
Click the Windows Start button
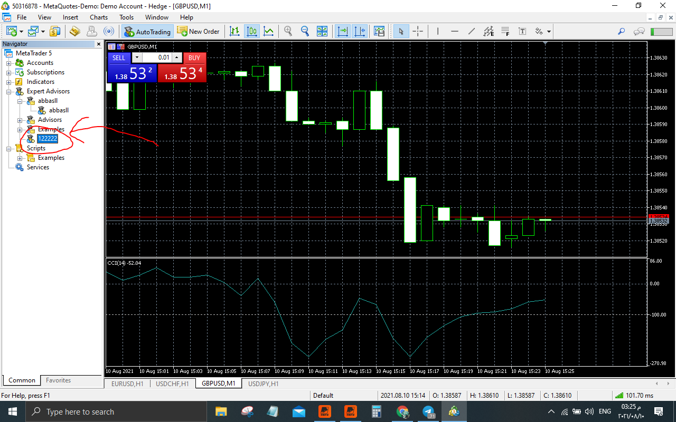12,411
